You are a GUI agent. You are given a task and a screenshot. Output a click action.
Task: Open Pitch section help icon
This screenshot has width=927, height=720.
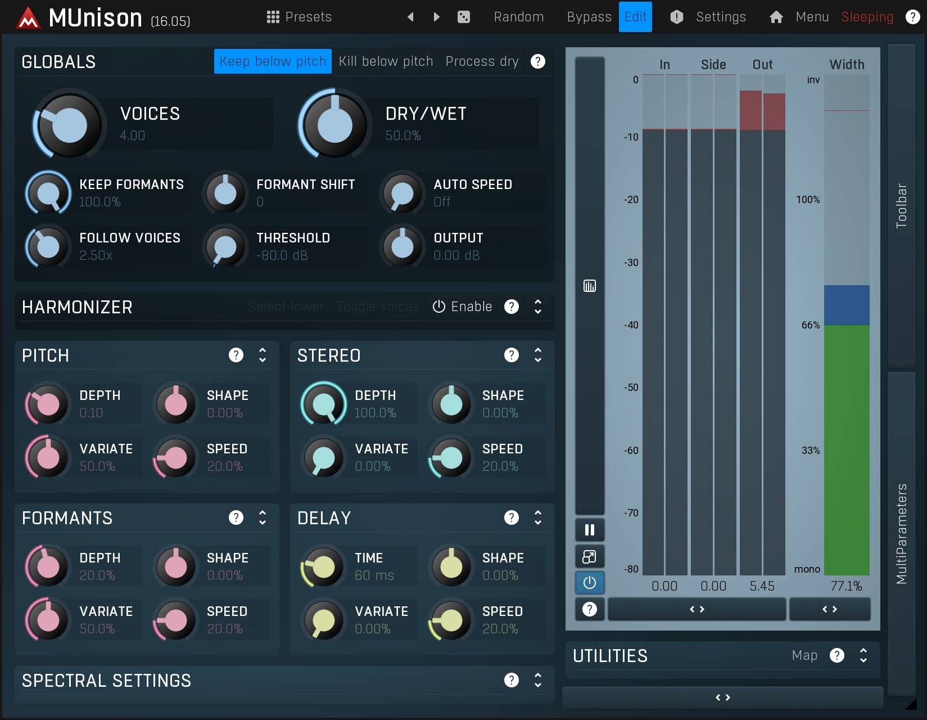tap(236, 355)
